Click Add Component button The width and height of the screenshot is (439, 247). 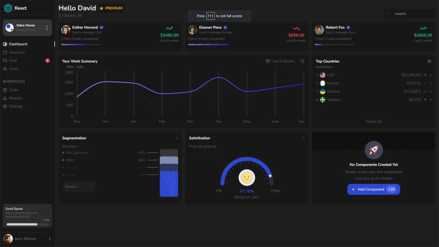click(374, 189)
